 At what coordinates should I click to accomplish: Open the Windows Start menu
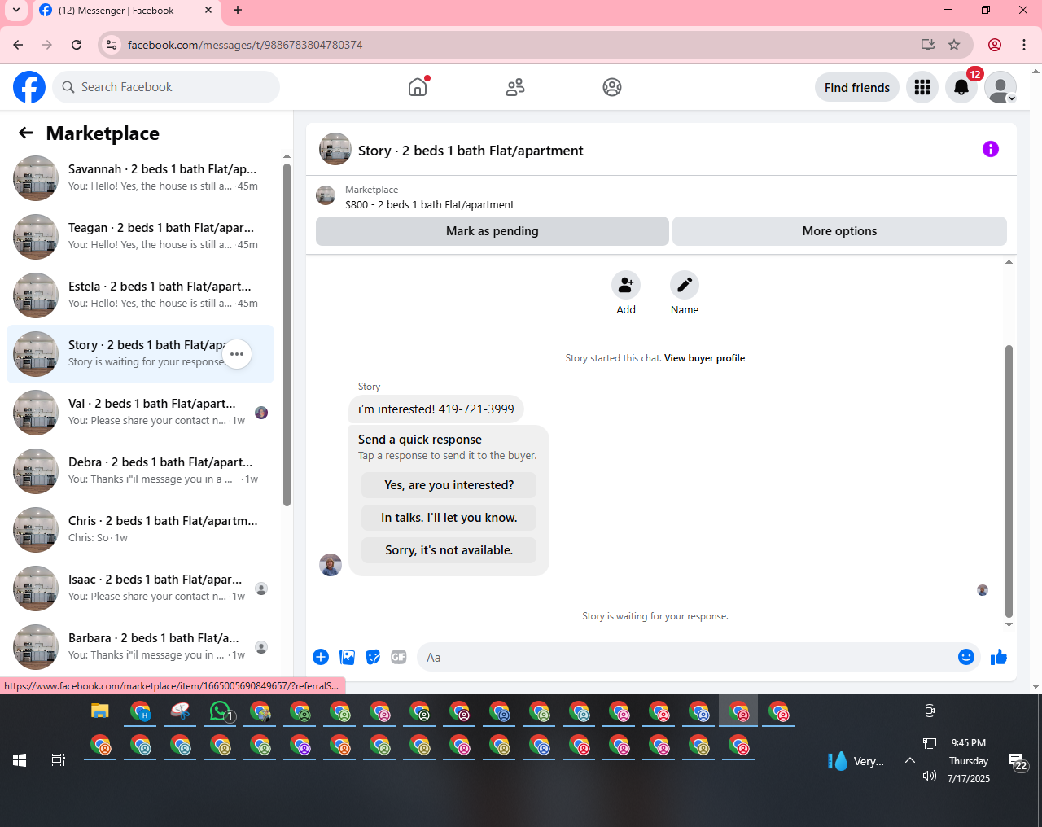point(20,760)
